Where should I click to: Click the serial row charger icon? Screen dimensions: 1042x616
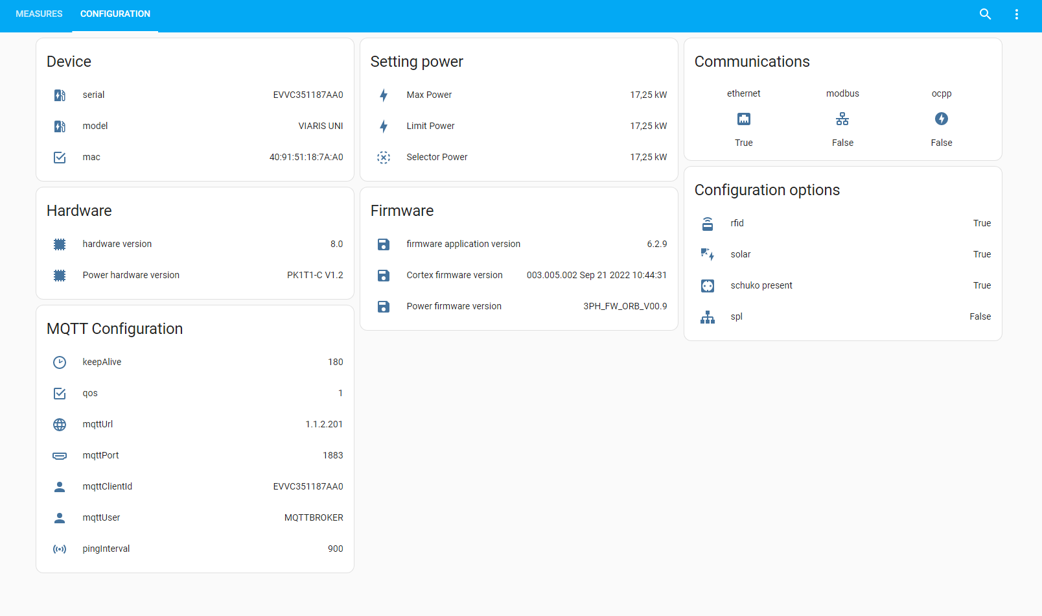(x=60, y=95)
